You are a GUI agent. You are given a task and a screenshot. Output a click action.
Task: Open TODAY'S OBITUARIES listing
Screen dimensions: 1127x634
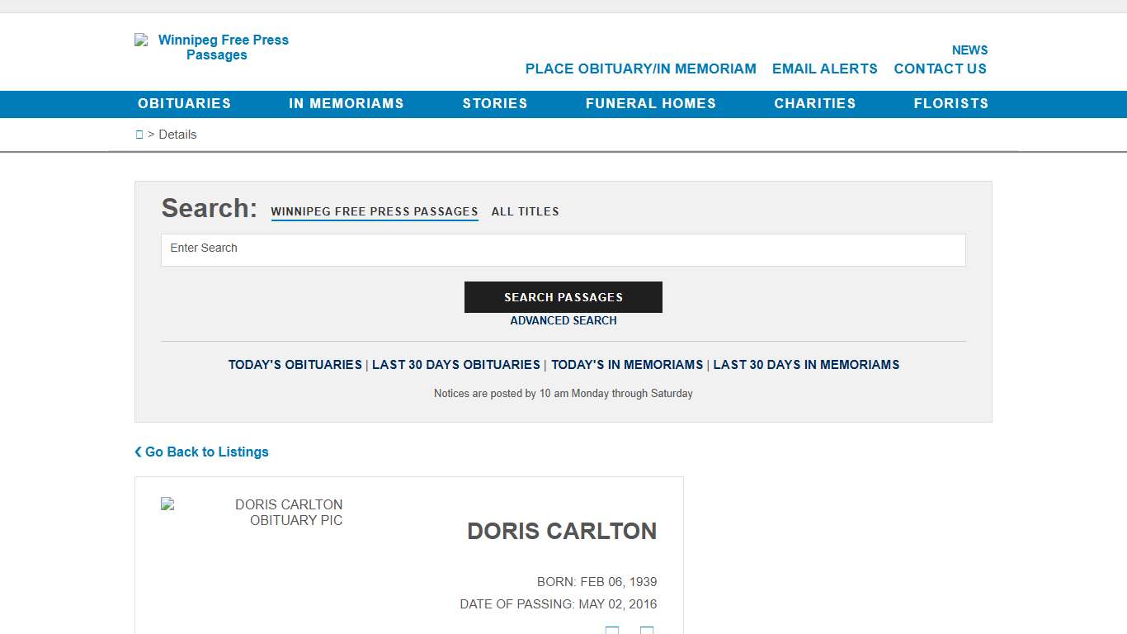click(295, 364)
